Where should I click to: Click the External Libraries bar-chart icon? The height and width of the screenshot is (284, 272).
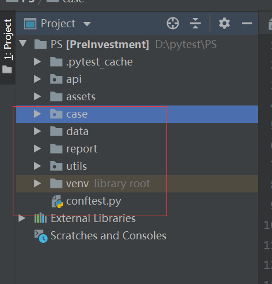pyautogui.click(x=41, y=218)
